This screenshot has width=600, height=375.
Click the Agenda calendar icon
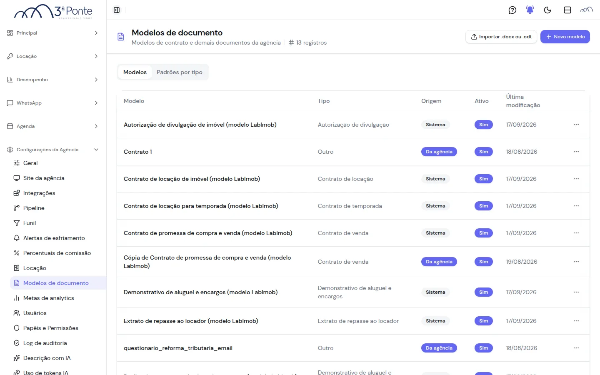coord(10,126)
